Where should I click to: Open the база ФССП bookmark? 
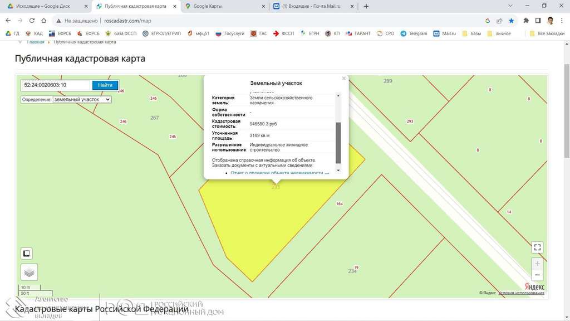coord(121,33)
